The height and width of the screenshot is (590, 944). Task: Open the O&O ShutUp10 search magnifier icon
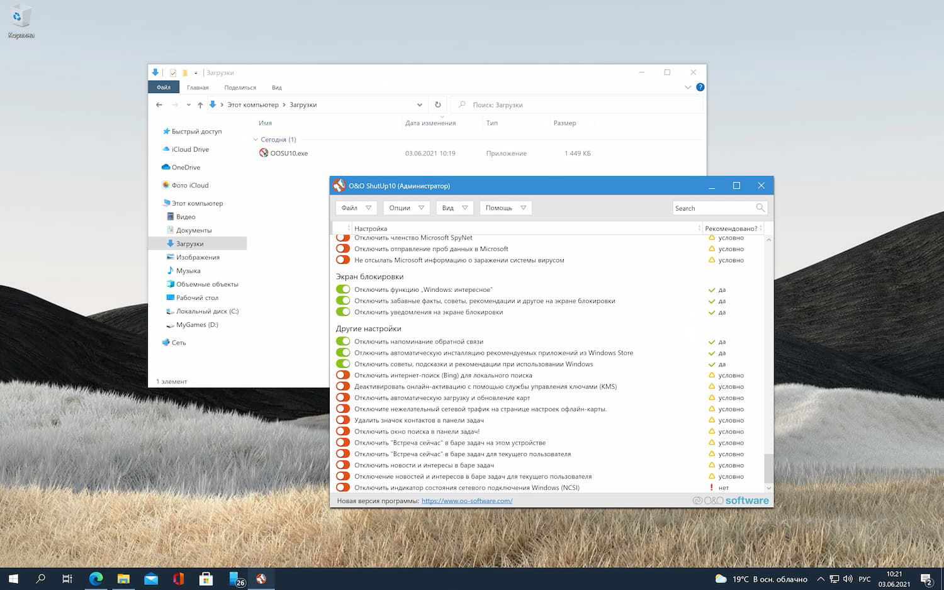pyautogui.click(x=760, y=208)
